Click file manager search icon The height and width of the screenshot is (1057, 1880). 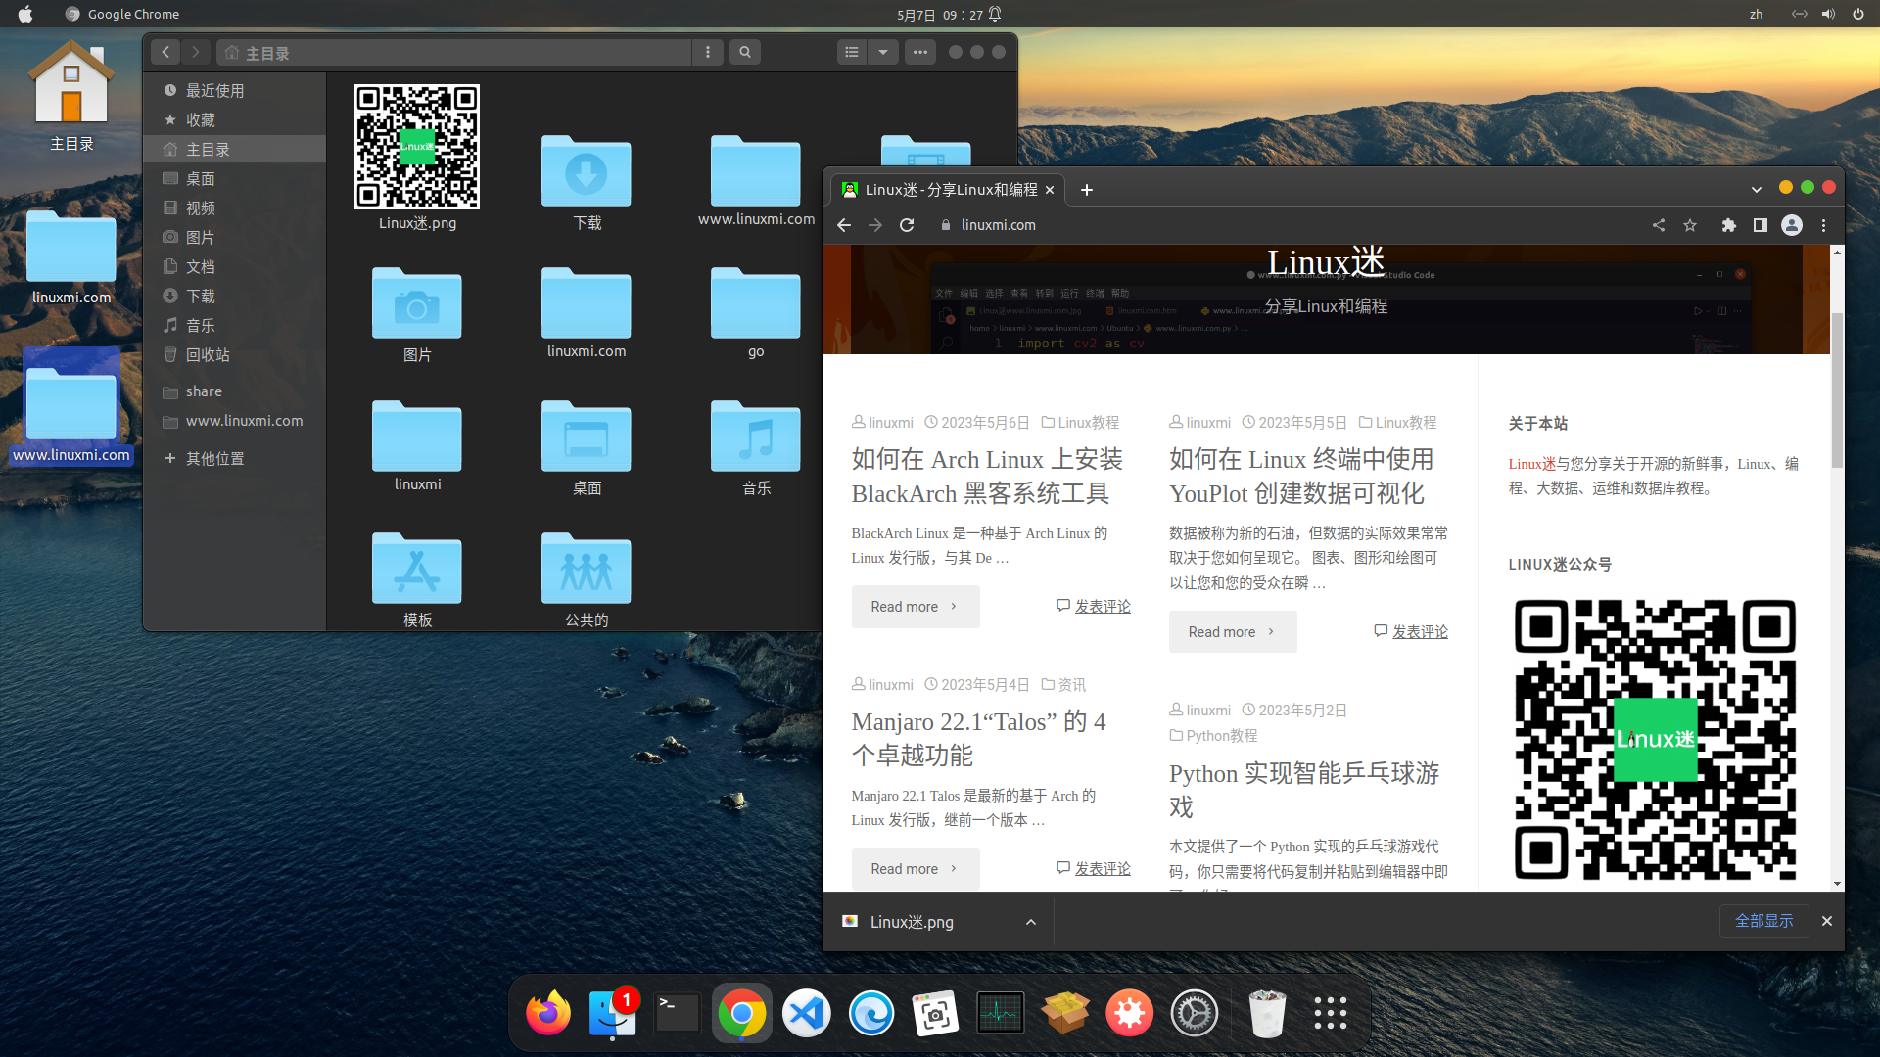tap(745, 52)
